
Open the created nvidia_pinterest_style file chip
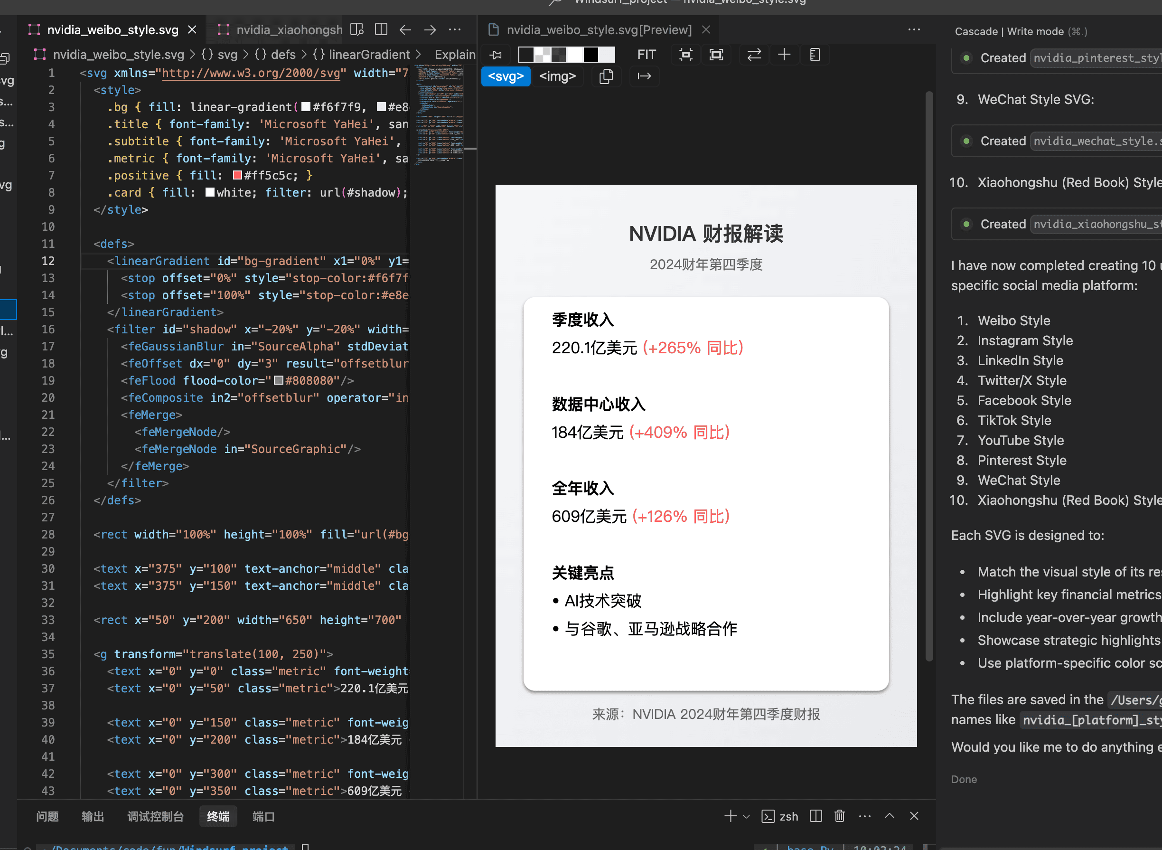(1096, 57)
